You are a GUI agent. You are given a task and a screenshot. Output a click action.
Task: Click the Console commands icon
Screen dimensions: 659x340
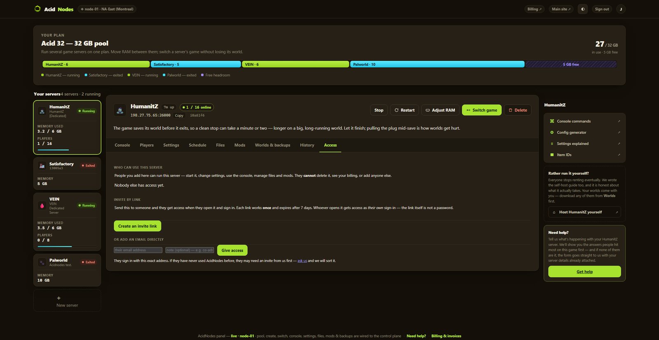click(552, 121)
